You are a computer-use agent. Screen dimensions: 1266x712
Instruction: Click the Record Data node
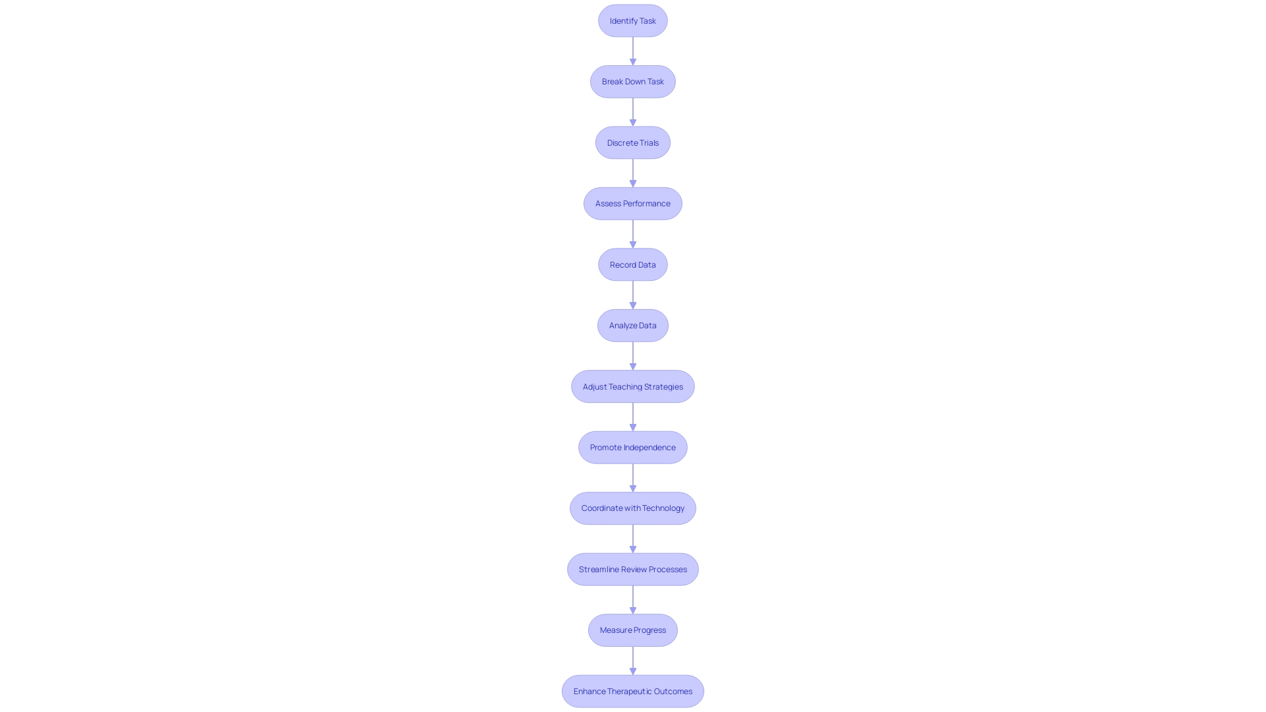633,264
